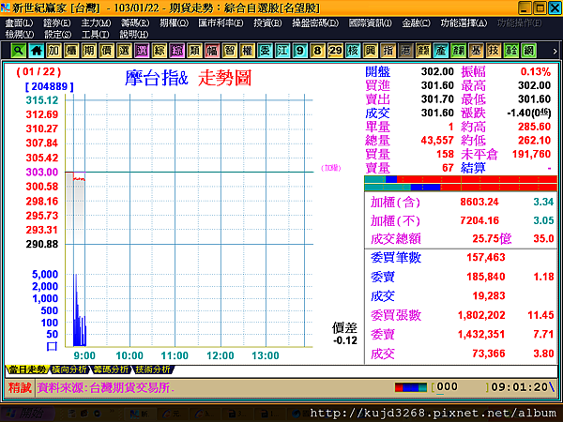Click the Windows 開始 Start button
Image resolution: width=563 pixels, height=422 pixels.
[x=26, y=414]
